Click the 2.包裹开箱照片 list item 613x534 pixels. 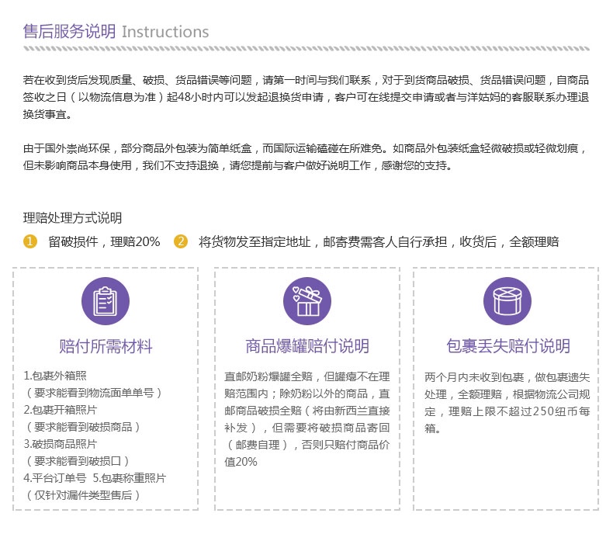point(60,410)
